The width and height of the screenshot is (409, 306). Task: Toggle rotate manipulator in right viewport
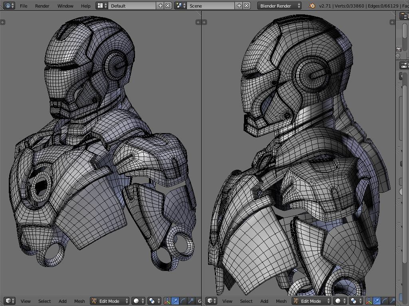(385, 301)
